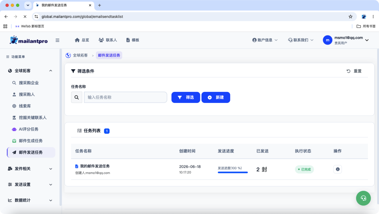Open the green customer support chat button
The width and height of the screenshot is (379, 214).
coord(363,198)
